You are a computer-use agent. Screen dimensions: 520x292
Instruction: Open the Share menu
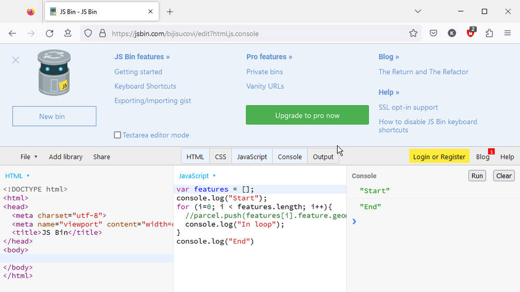click(x=102, y=157)
